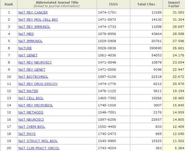Select ISSN value 1474-175X

coord(107,13)
